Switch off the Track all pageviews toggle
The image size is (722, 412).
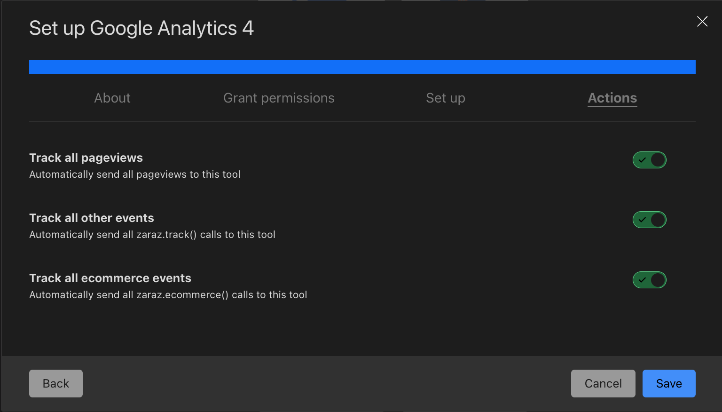[649, 160]
